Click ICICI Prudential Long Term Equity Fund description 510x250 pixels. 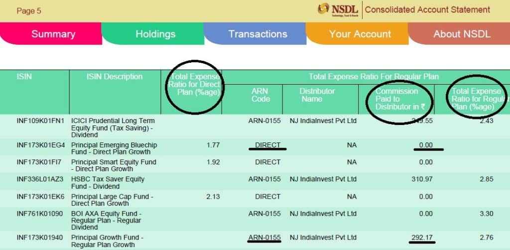point(113,128)
